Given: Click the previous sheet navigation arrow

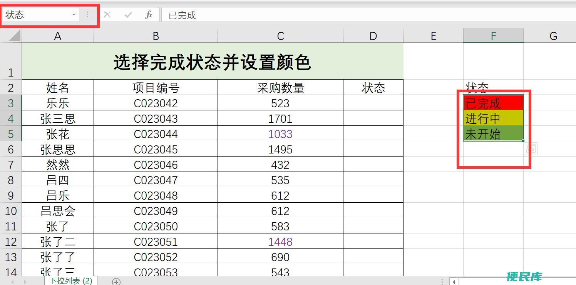Looking at the screenshot, I should tap(13, 282).
